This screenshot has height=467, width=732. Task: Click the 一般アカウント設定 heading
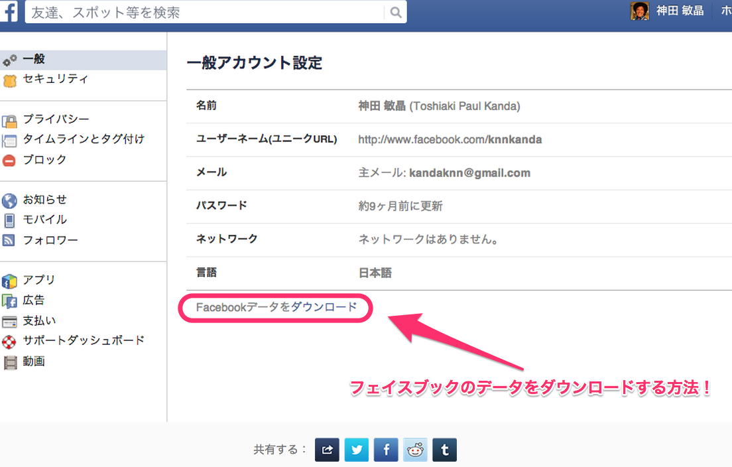tap(255, 62)
